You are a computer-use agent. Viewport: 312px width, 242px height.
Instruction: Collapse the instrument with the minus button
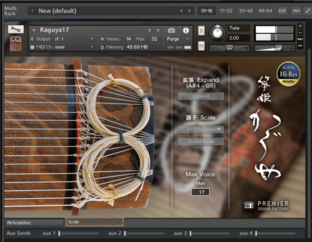coord(300,32)
